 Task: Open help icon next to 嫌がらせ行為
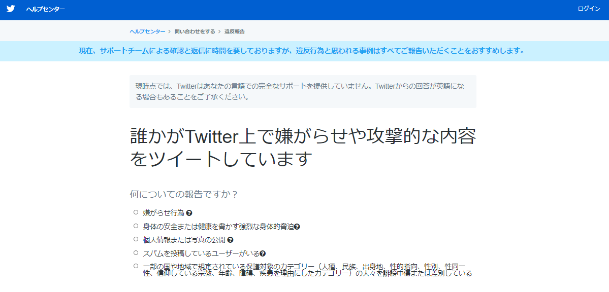(x=189, y=213)
